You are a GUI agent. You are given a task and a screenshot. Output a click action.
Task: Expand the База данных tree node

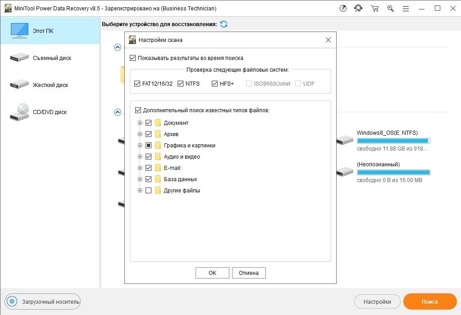coord(140,179)
